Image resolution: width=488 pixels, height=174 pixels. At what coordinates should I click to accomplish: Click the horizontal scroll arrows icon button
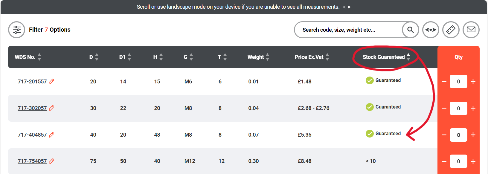[x=431, y=30]
